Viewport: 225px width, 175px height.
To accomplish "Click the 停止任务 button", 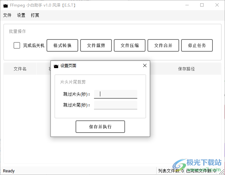I will coord(197,45).
